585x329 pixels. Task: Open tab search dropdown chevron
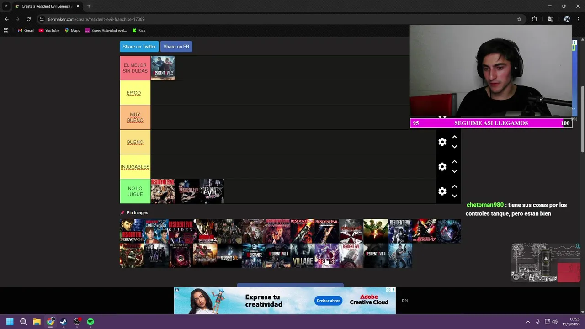click(x=6, y=6)
